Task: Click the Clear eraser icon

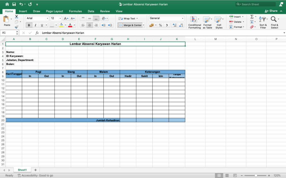Action: click(252, 27)
